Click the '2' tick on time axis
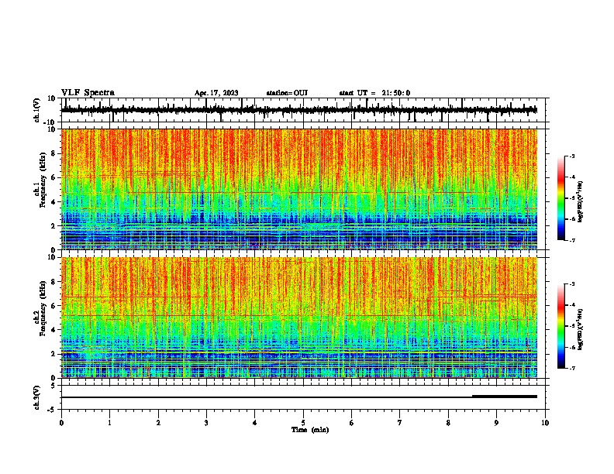 pyautogui.click(x=158, y=423)
